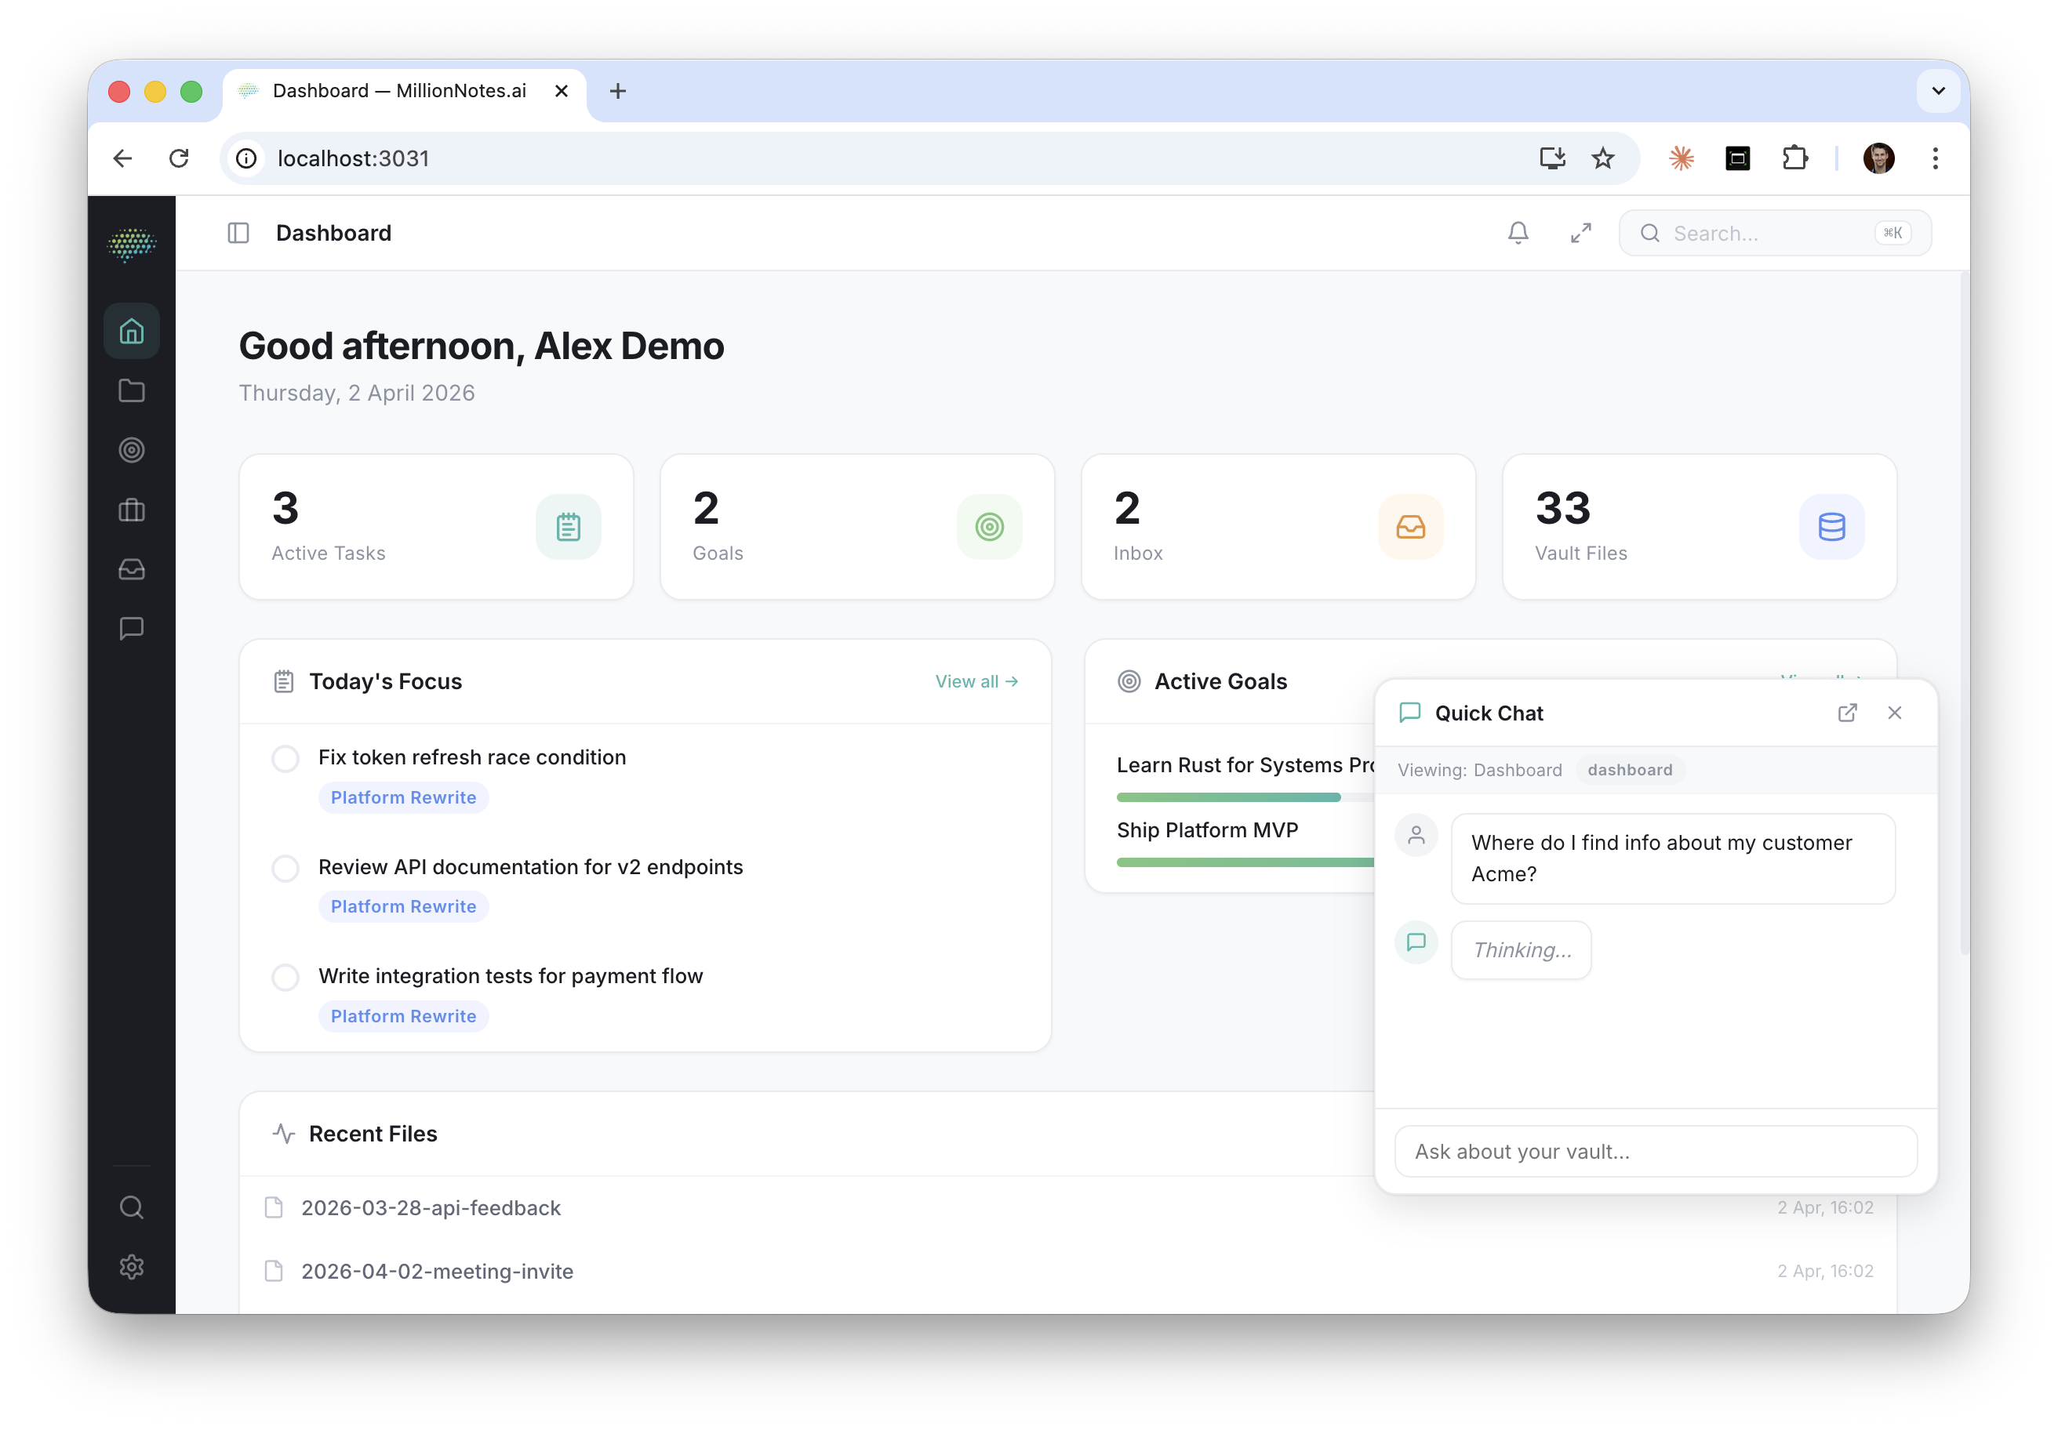
Task: Click the notification bell in the top bar
Action: tap(1518, 233)
